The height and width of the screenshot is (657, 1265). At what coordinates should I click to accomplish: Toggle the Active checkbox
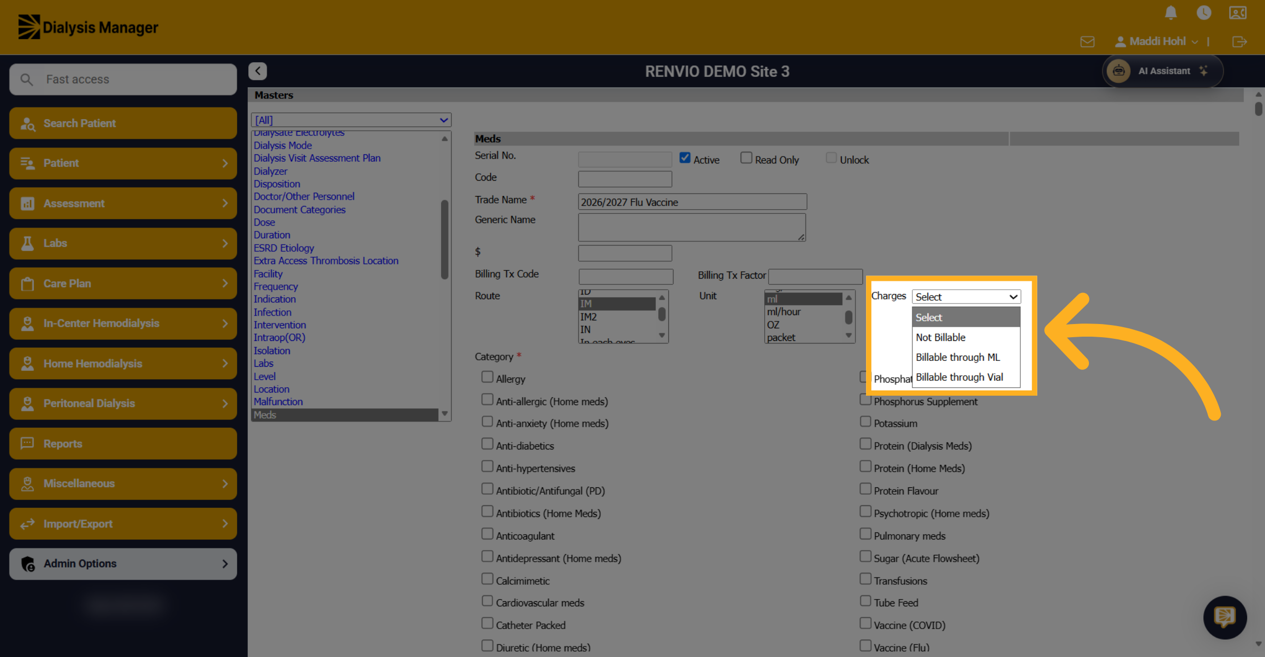click(x=685, y=158)
